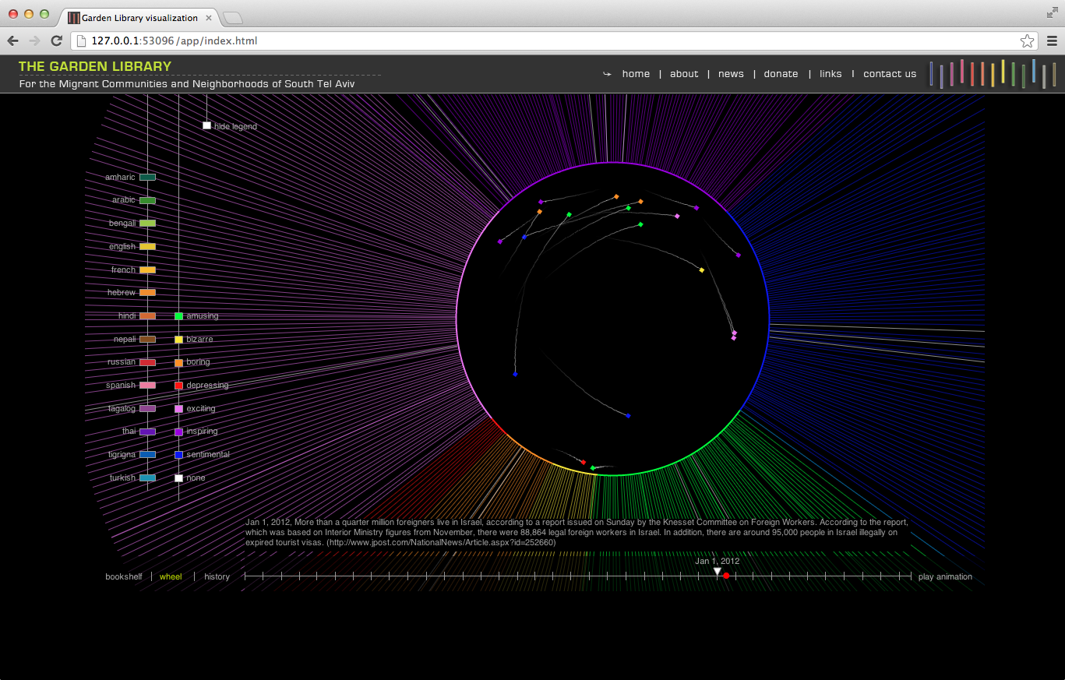The height and width of the screenshot is (680, 1065).
Task: Open a new browser tab
Action: pyautogui.click(x=233, y=18)
